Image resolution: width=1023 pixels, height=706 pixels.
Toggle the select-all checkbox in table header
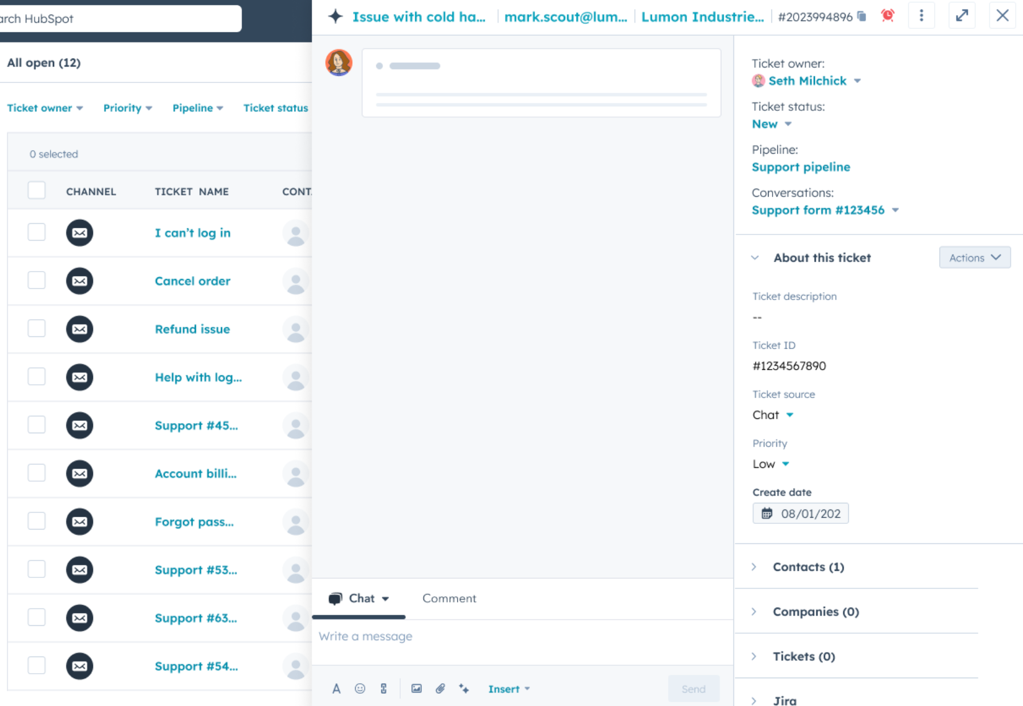point(37,190)
